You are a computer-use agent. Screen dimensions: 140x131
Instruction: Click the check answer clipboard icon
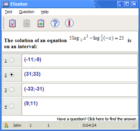(12, 23)
